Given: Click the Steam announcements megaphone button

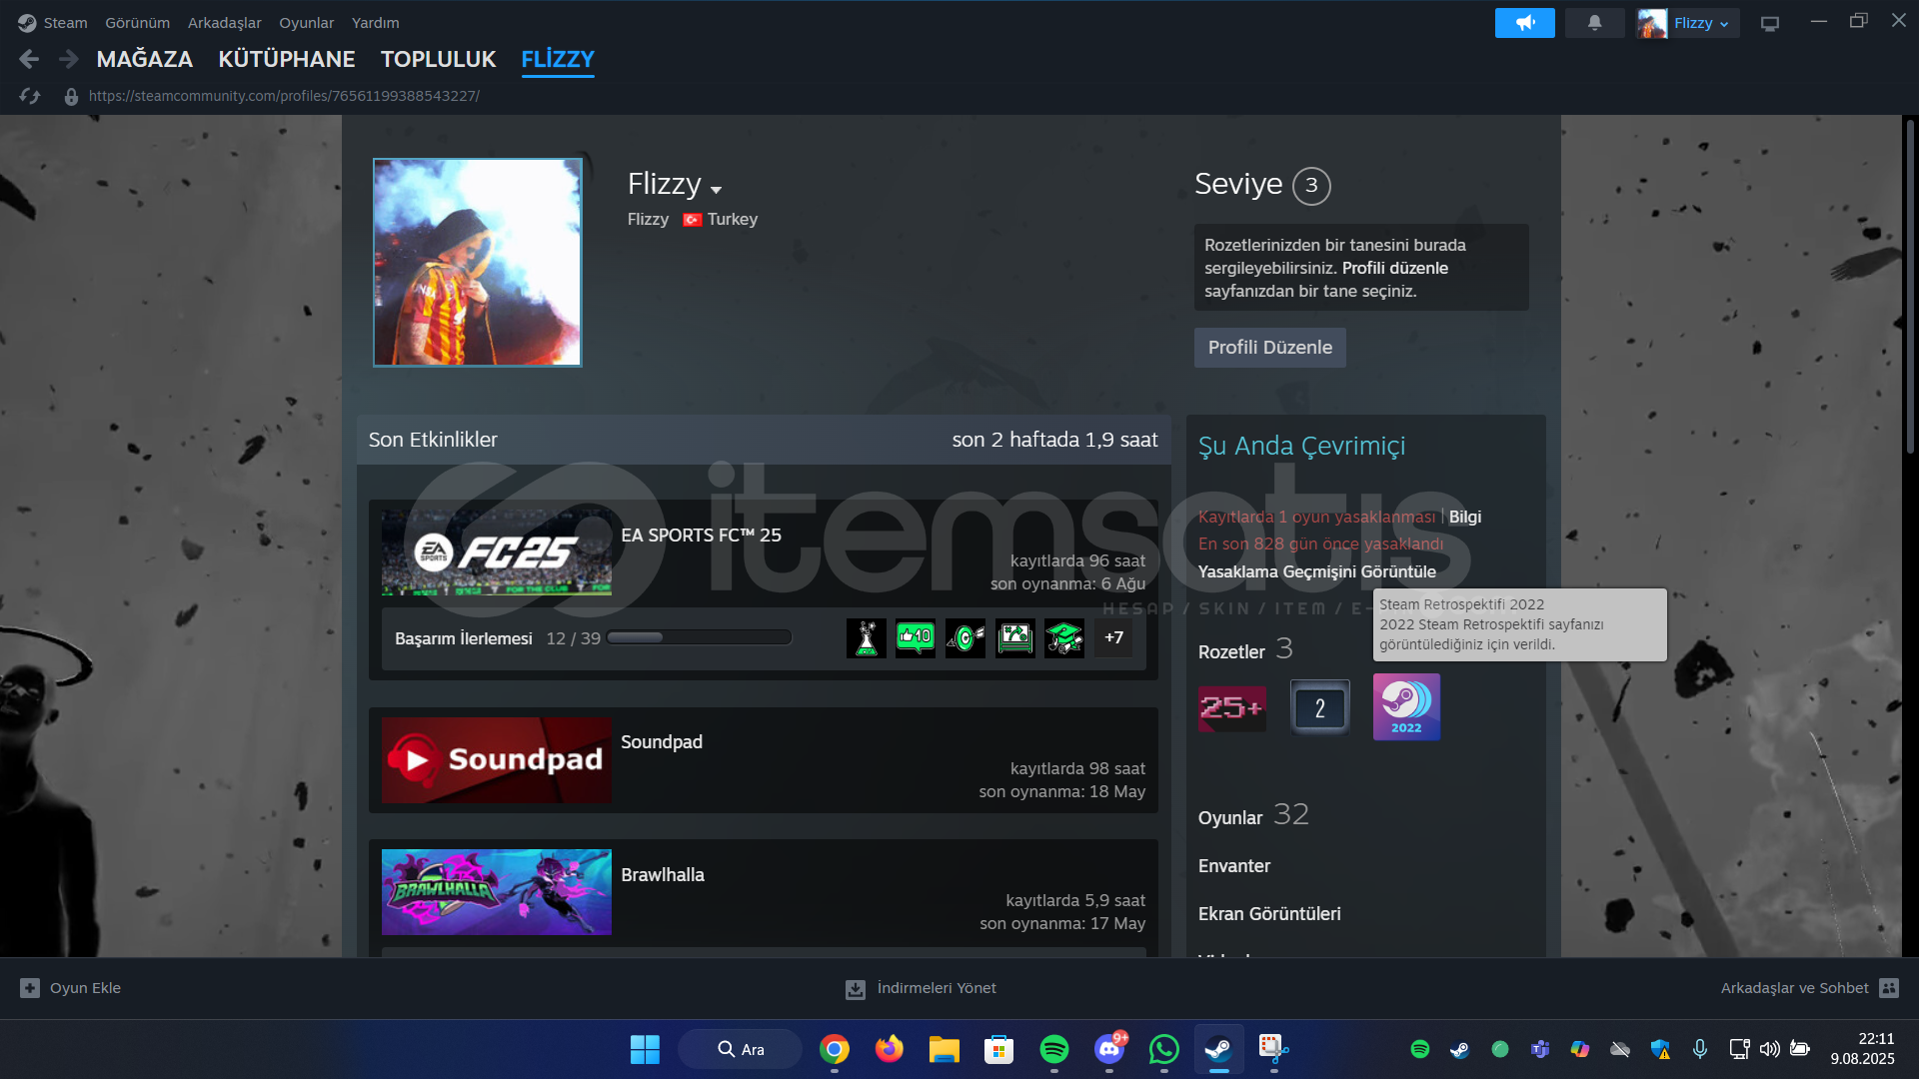Looking at the screenshot, I should (x=1524, y=23).
